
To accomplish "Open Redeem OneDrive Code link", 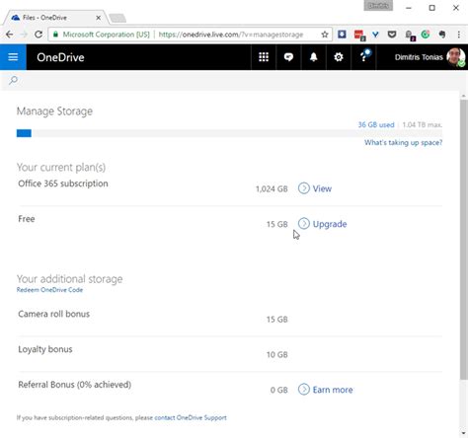I will pos(49,290).
